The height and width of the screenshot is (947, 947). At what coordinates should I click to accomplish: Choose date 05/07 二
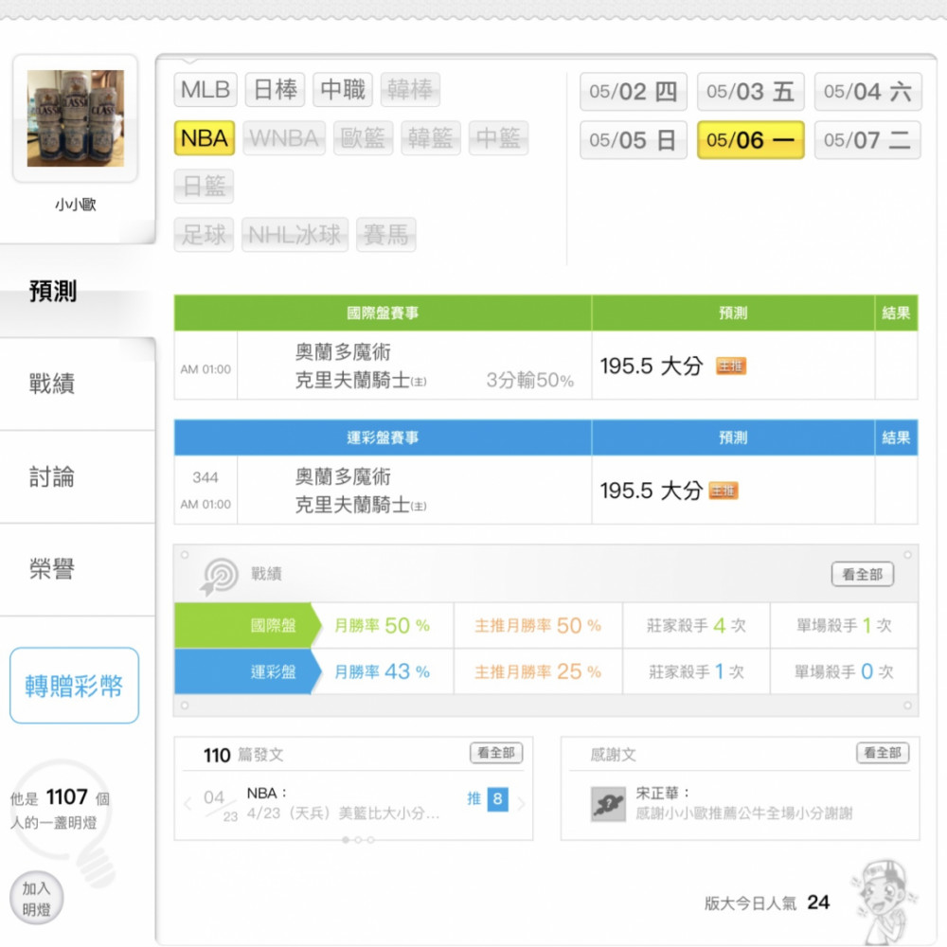click(x=867, y=140)
